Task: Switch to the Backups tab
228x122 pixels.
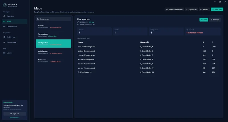Action: (x=215, y=20)
